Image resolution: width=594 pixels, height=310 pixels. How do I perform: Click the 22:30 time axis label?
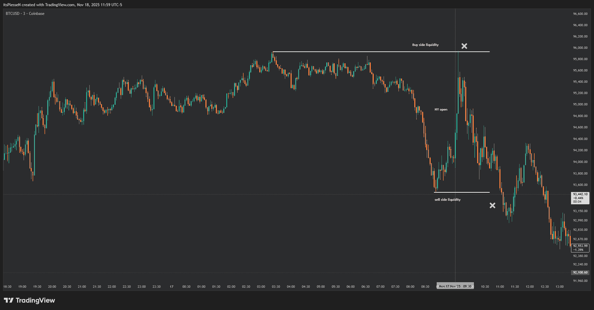point(127,286)
